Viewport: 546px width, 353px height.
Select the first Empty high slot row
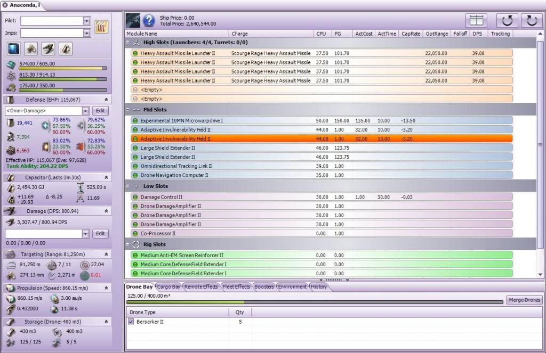click(x=320, y=89)
